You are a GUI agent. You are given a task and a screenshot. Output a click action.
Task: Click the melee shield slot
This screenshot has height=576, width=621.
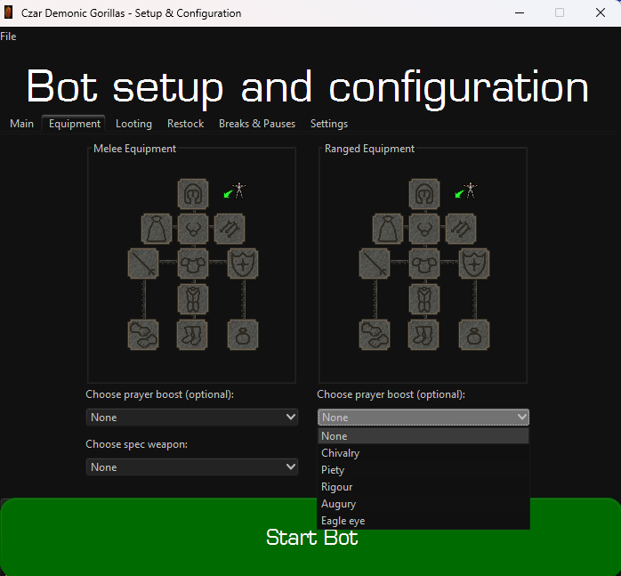click(x=242, y=264)
